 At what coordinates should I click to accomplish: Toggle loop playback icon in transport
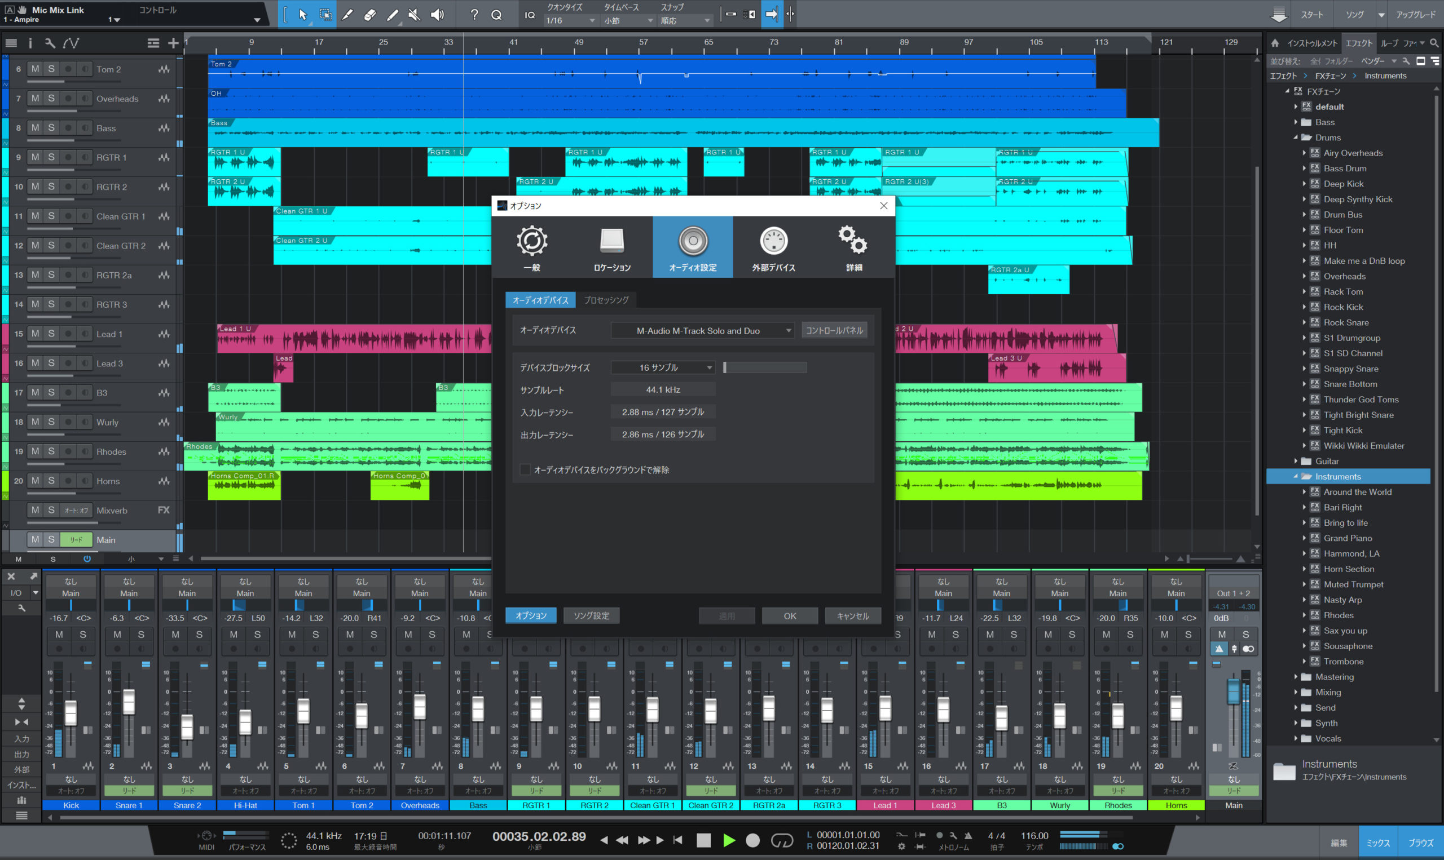coord(782,840)
